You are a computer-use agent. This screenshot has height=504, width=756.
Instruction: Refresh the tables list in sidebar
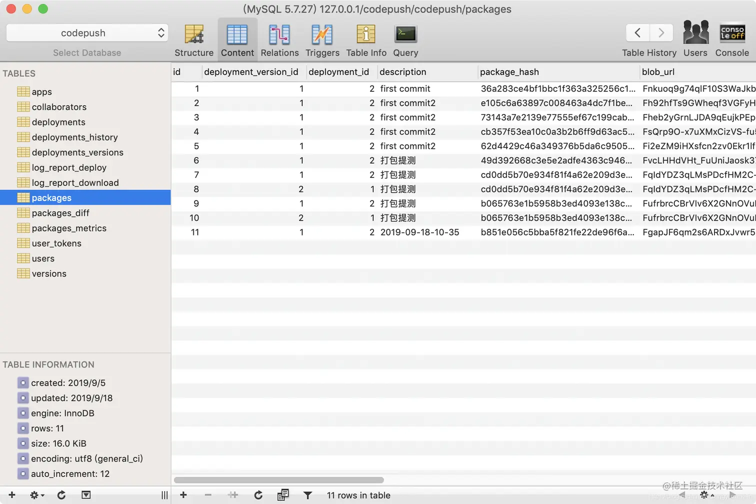(x=61, y=495)
